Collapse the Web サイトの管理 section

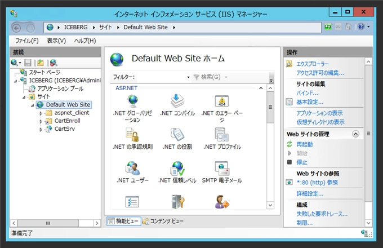pyautogui.click(x=355, y=134)
